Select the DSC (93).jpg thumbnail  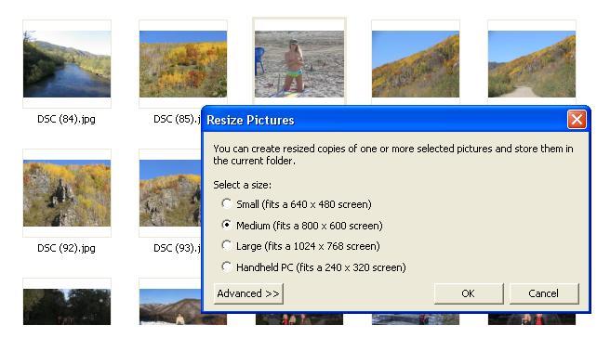(x=170, y=193)
